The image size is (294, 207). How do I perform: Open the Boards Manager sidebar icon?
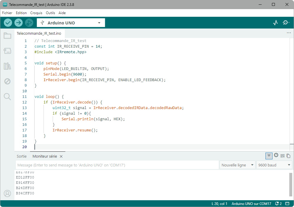pos(7,51)
